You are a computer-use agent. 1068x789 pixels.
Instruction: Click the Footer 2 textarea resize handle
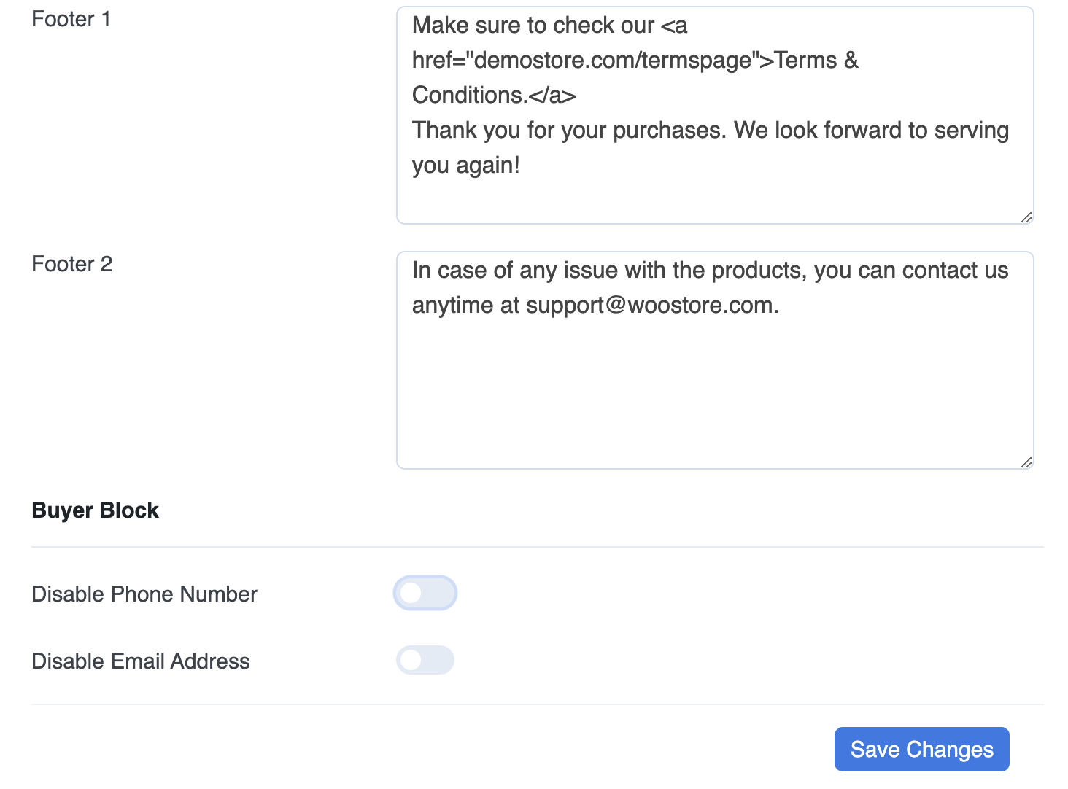point(1026,462)
